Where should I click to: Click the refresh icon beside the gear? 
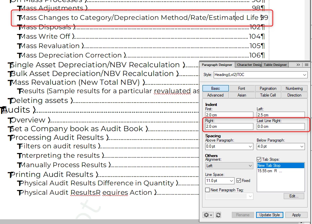point(218,215)
